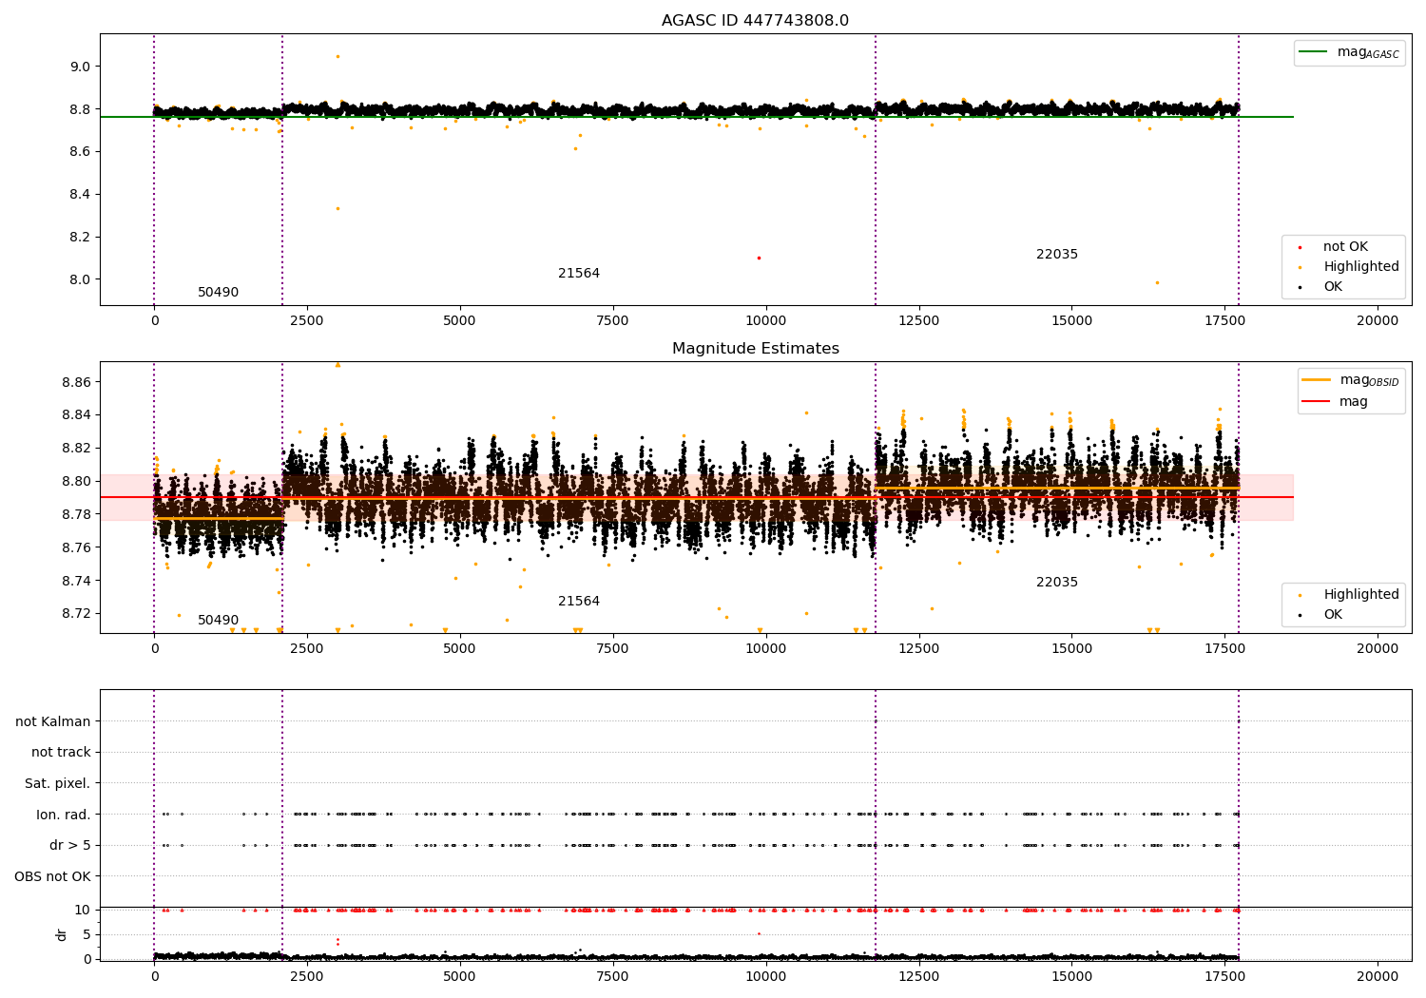
Task: Click the 12500 x-tick under the bottom plot
Action: [918, 975]
